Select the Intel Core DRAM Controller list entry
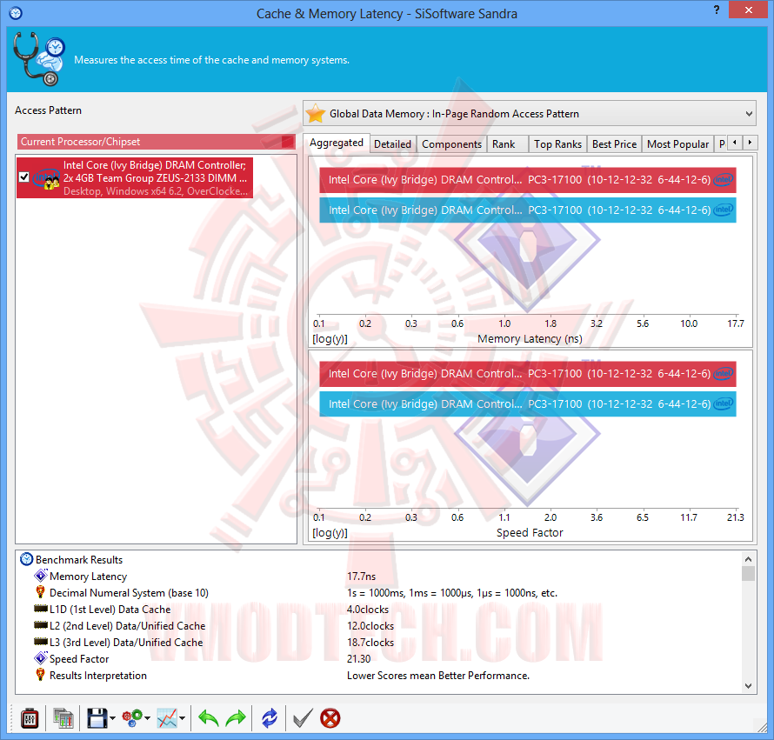Screen dimensions: 774x740 point(134,177)
